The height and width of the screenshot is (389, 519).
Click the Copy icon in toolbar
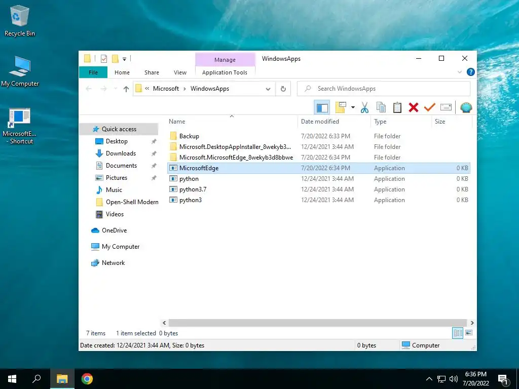(x=381, y=107)
